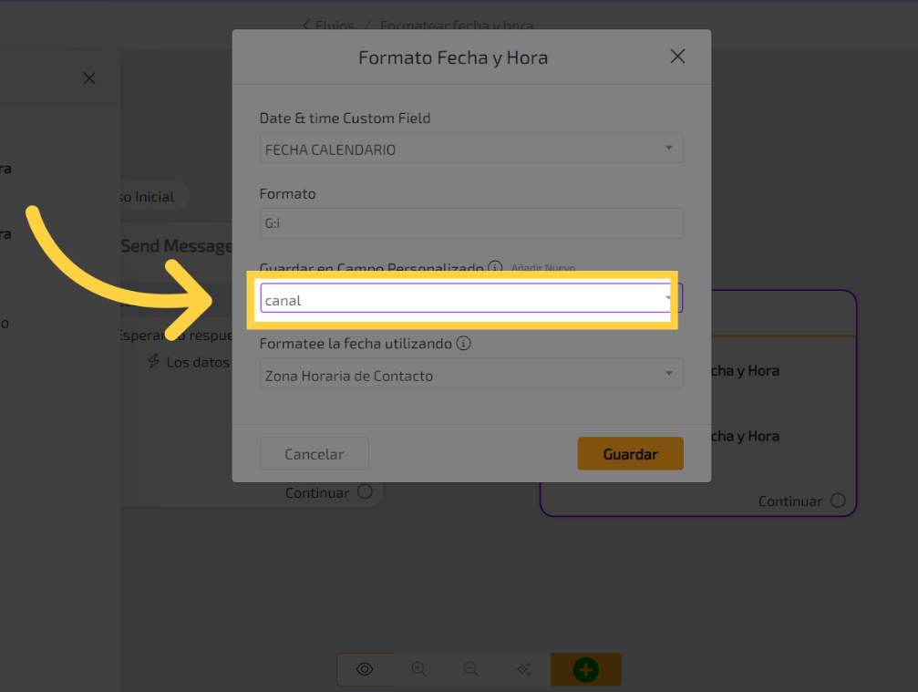The width and height of the screenshot is (918, 692).
Task: Close the left side panel with X
Action: 88,78
